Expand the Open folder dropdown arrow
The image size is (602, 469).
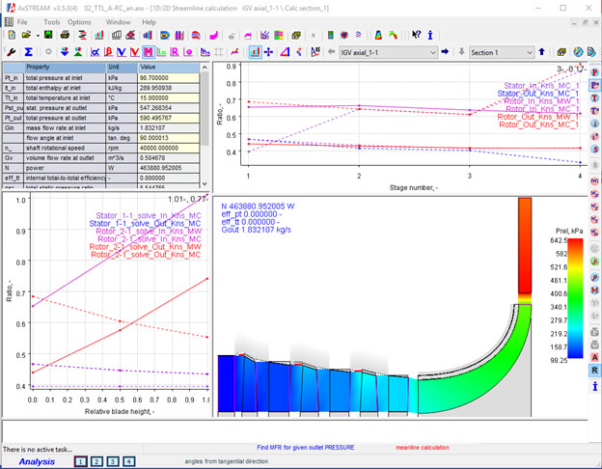coord(38,36)
